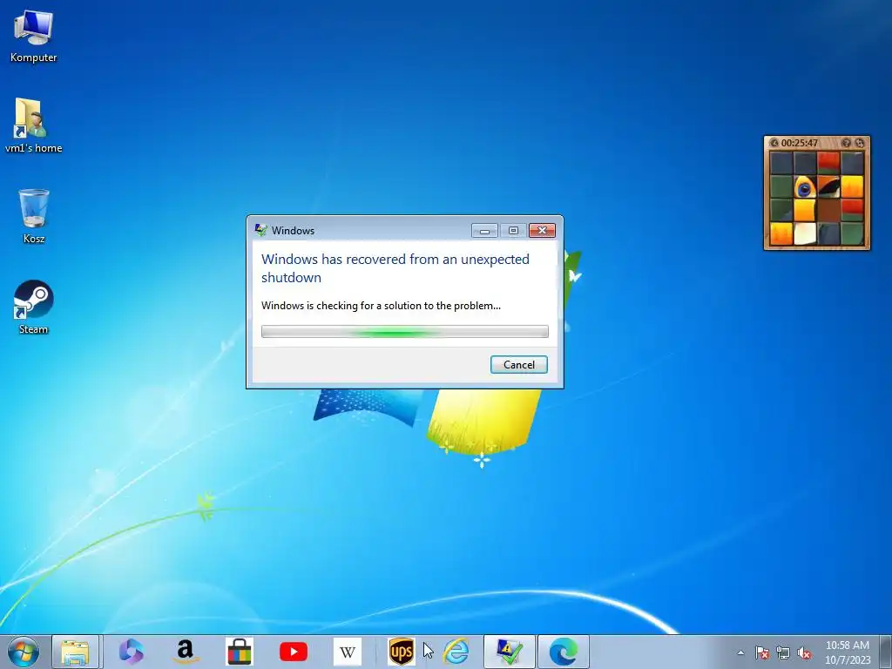Click the green solution-checking progress bar
The width and height of the screenshot is (892, 669).
(x=404, y=331)
